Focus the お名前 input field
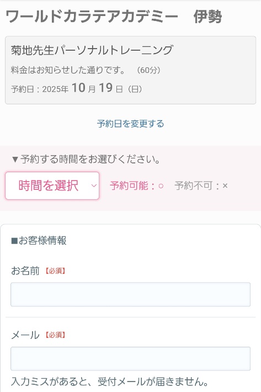Image resolution: width=261 pixels, height=392 pixels. pos(130,294)
